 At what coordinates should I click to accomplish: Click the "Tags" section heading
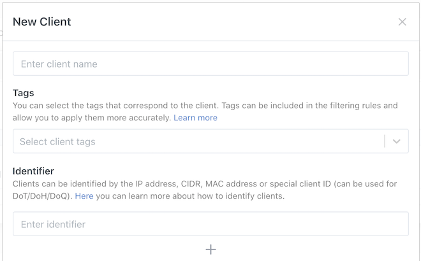click(24, 93)
